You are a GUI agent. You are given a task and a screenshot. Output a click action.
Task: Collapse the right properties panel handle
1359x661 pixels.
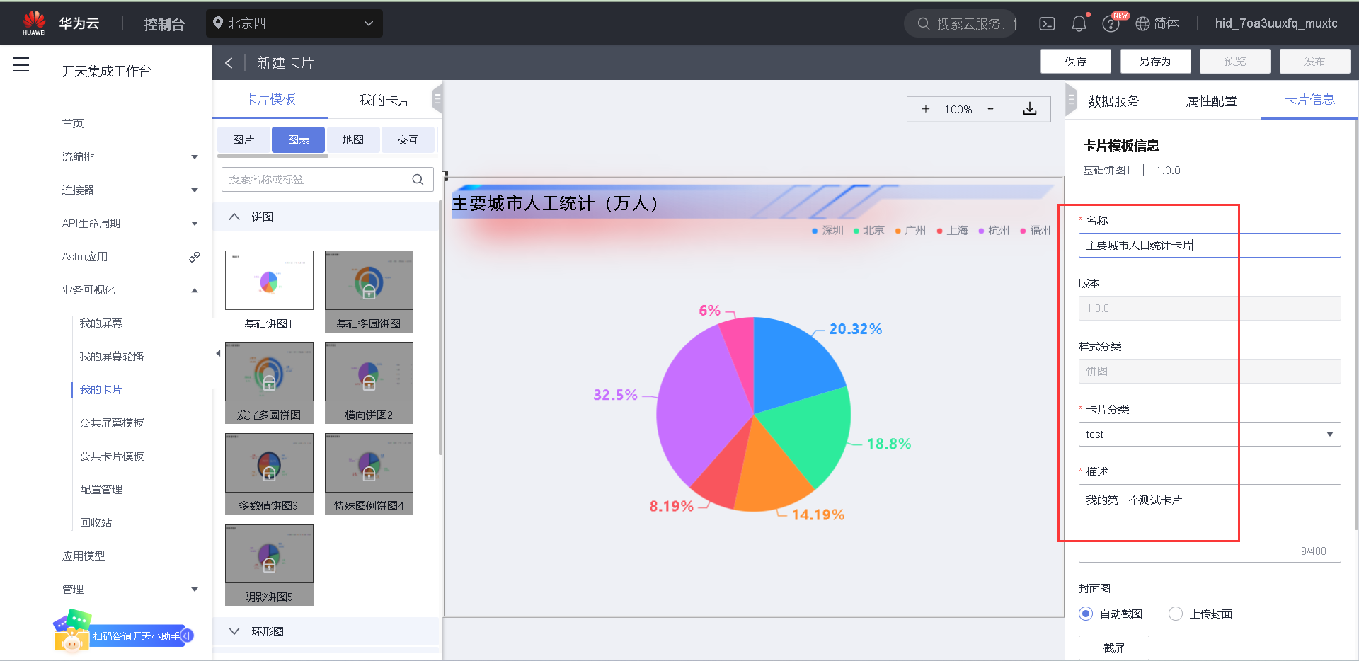pos(1070,100)
